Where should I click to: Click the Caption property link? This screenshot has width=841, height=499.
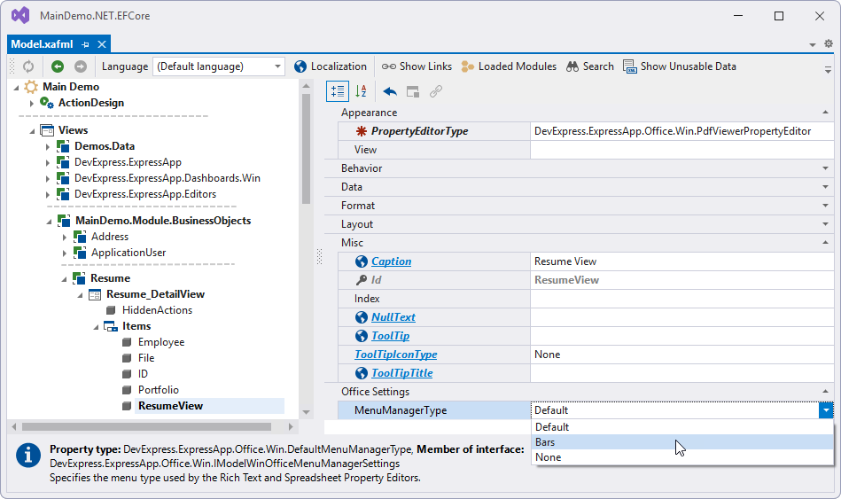click(392, 261)
